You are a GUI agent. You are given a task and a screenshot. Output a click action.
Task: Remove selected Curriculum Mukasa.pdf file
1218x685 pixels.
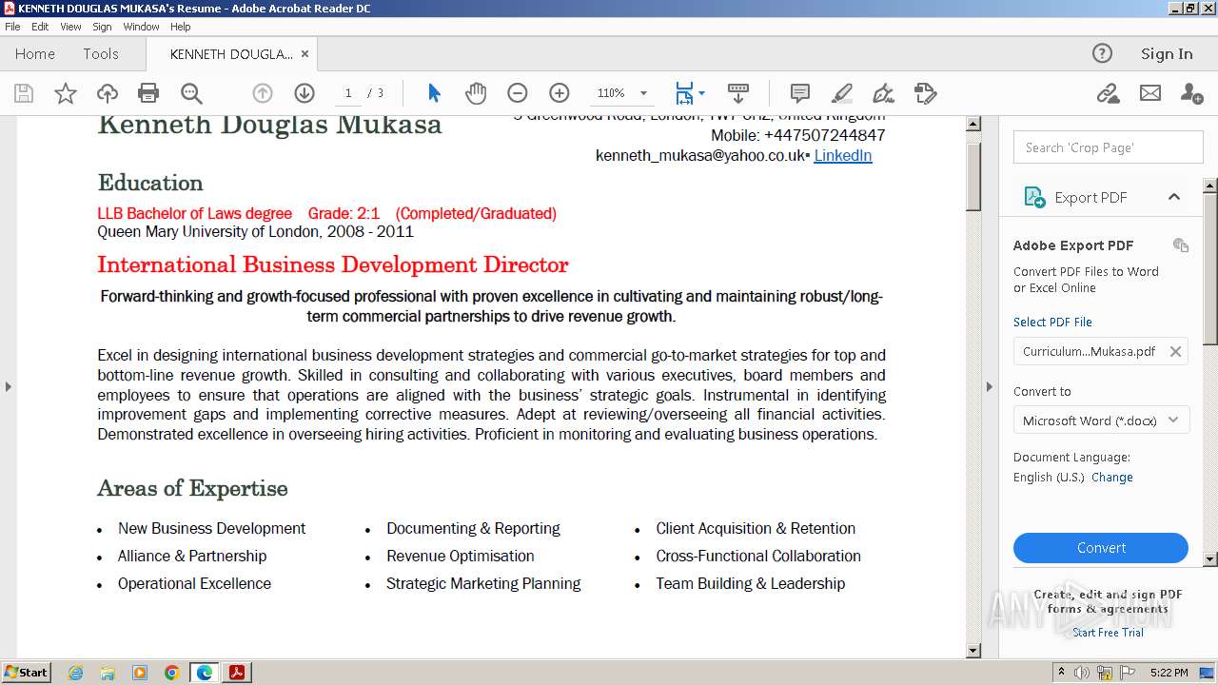(1175, 351)
